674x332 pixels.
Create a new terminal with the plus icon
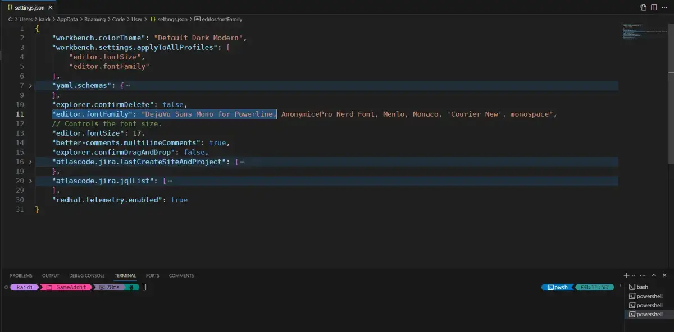[626, 275]
